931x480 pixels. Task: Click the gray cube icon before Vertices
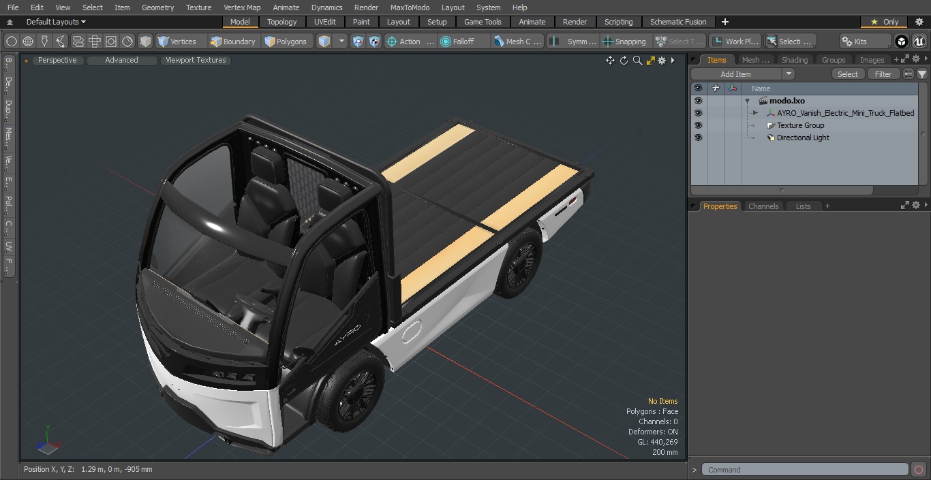[145, 42]
